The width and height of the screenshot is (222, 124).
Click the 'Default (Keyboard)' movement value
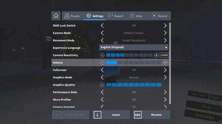[134, 40]
